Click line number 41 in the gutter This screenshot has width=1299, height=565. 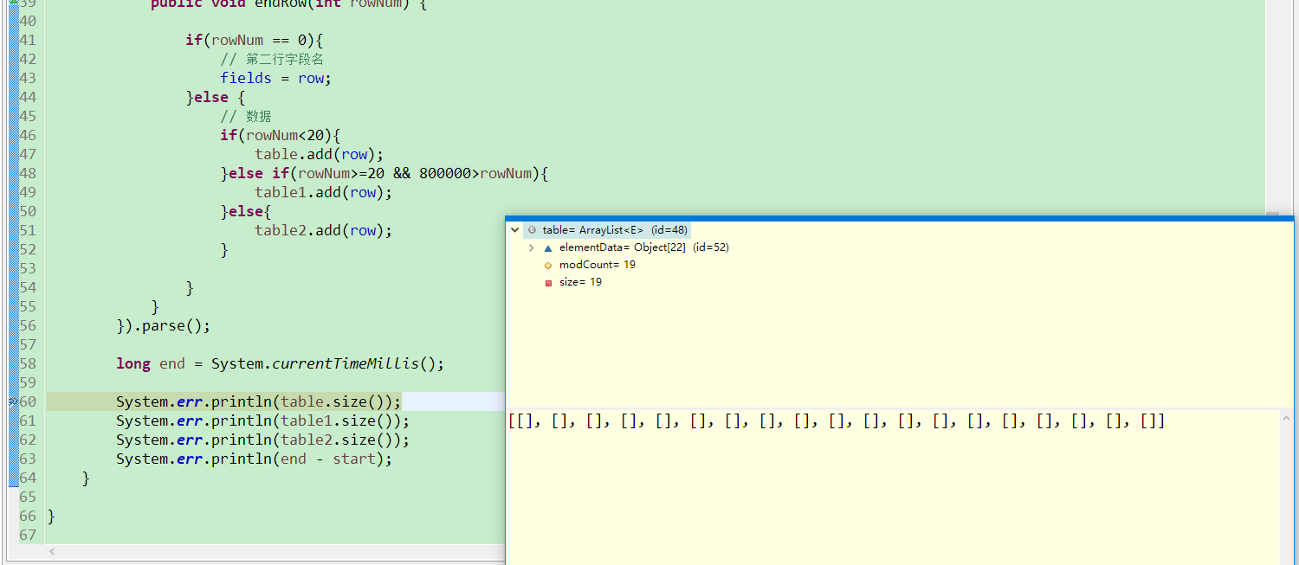[x=28, y=40]
